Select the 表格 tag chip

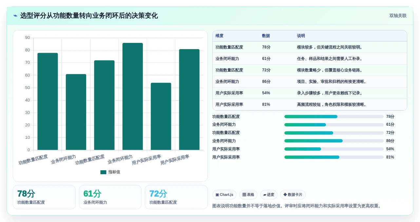coord(248,194)
